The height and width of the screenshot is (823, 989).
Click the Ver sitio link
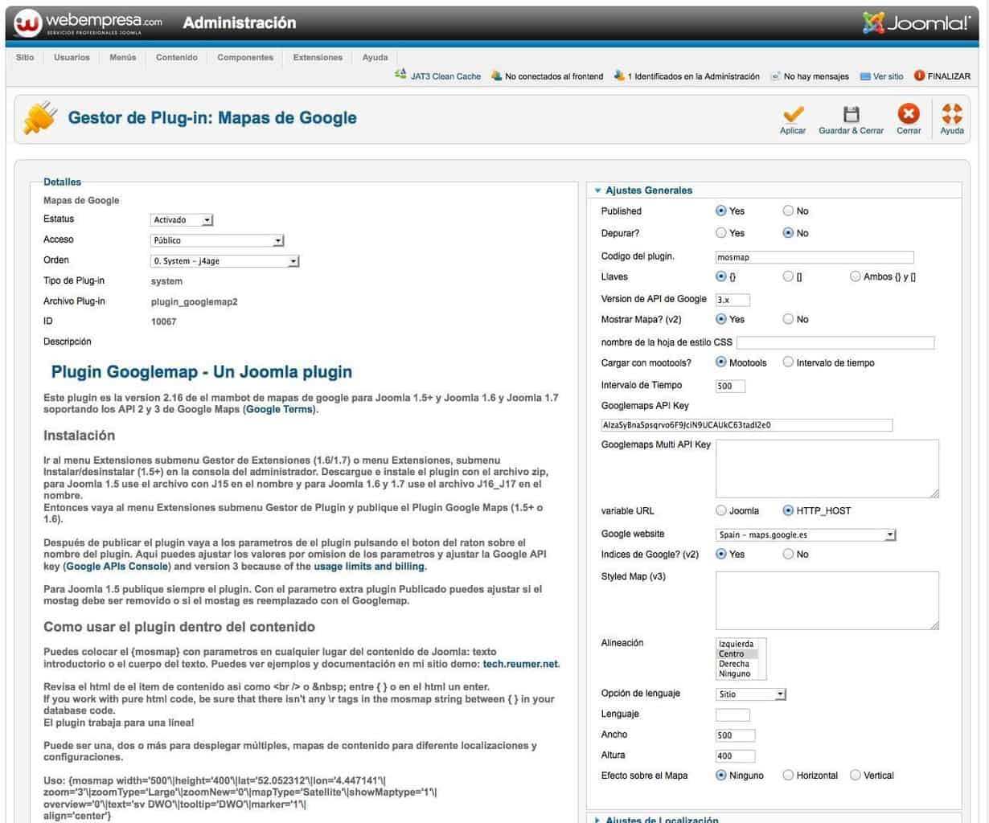click(x=888, y=76)
